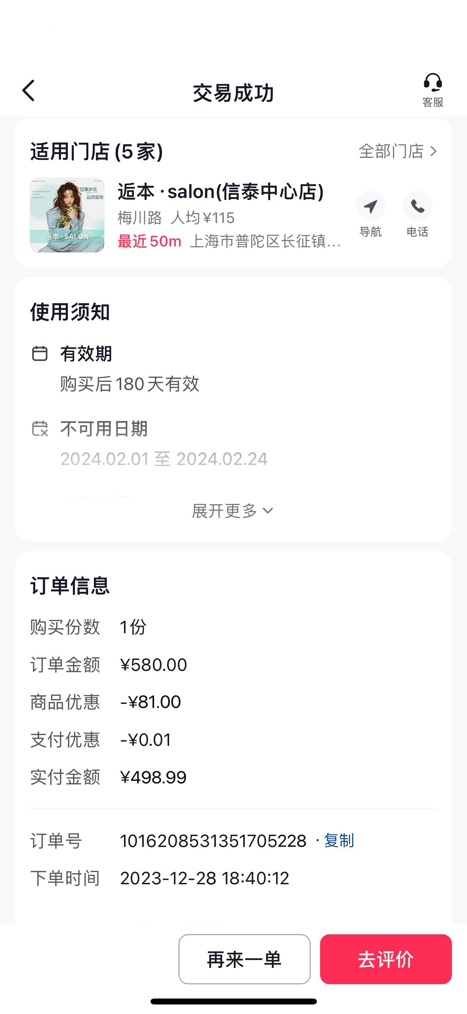Tap the navigation arrow icon
Image resolution: width=467 pixels, height=1014 pixels.
(370, 206)
